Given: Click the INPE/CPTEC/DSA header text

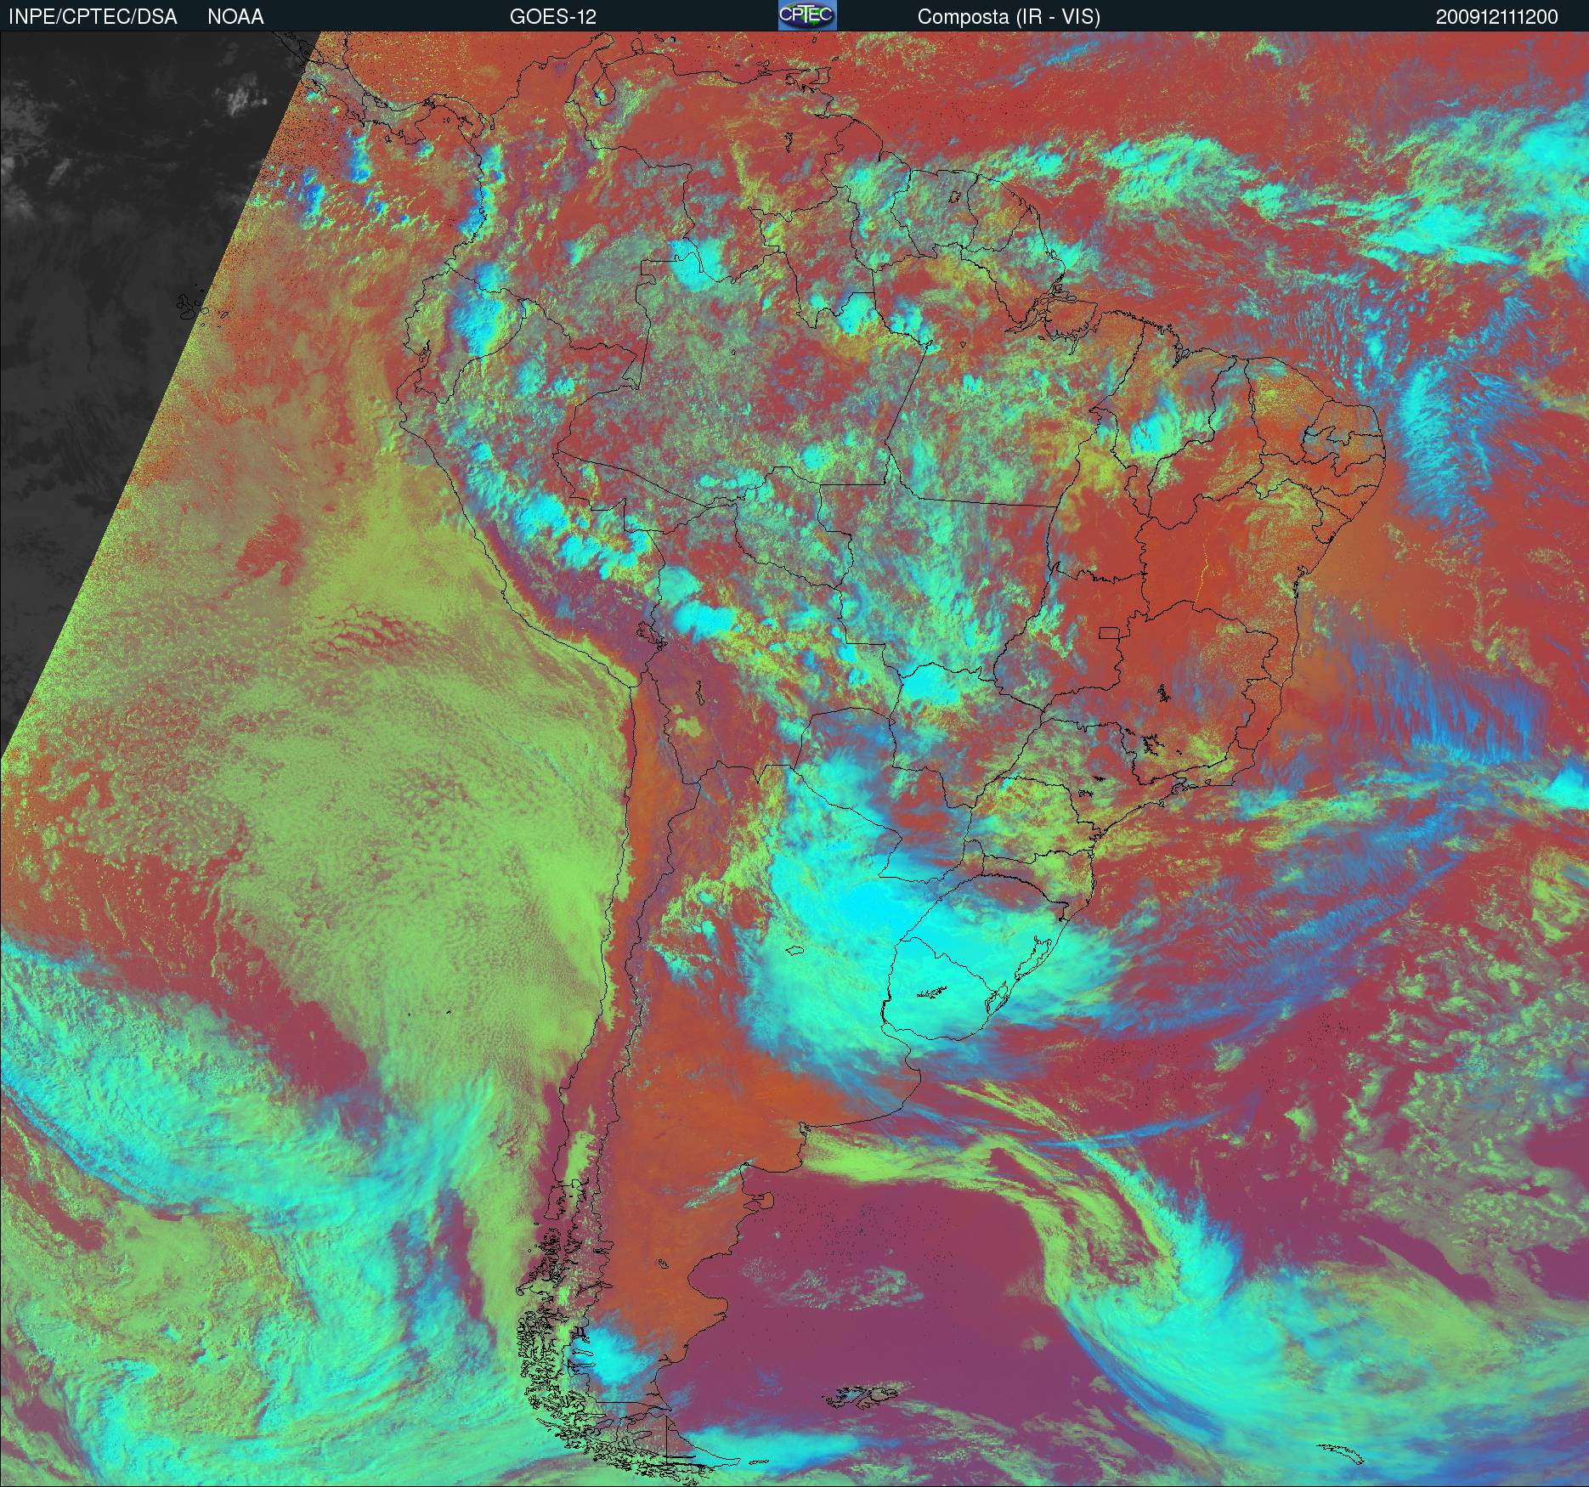Looking at the screenshot, I should click(93, 17).
